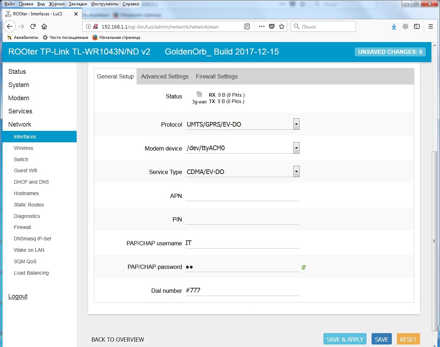This screenshot has width=440, height=347.
Task: Open Wireless settings page
Action: [24, 148]
